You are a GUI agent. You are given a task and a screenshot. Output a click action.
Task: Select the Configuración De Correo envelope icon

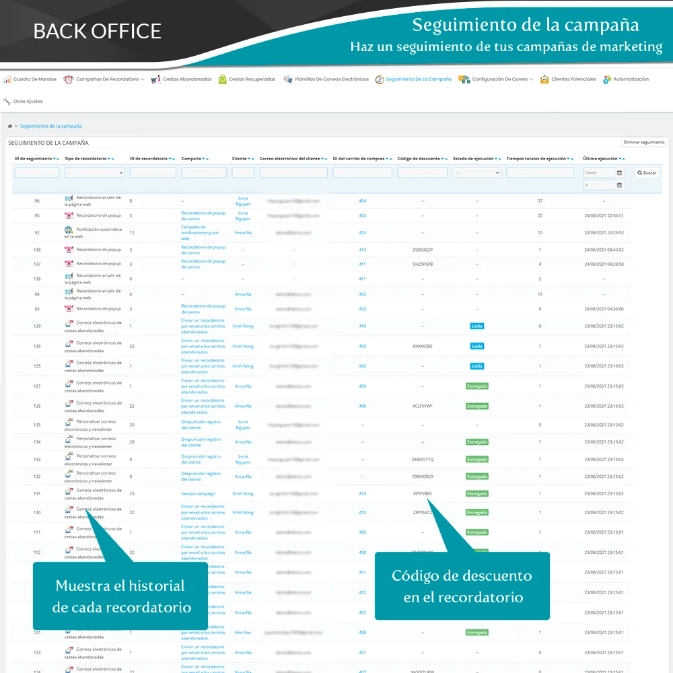pyautogui.click(x=463, y=79)
